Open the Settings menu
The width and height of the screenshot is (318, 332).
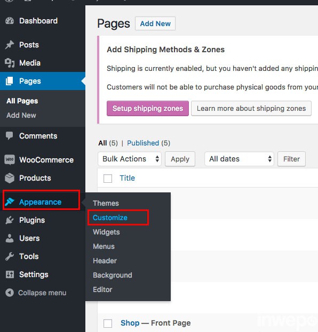point(34,274)
